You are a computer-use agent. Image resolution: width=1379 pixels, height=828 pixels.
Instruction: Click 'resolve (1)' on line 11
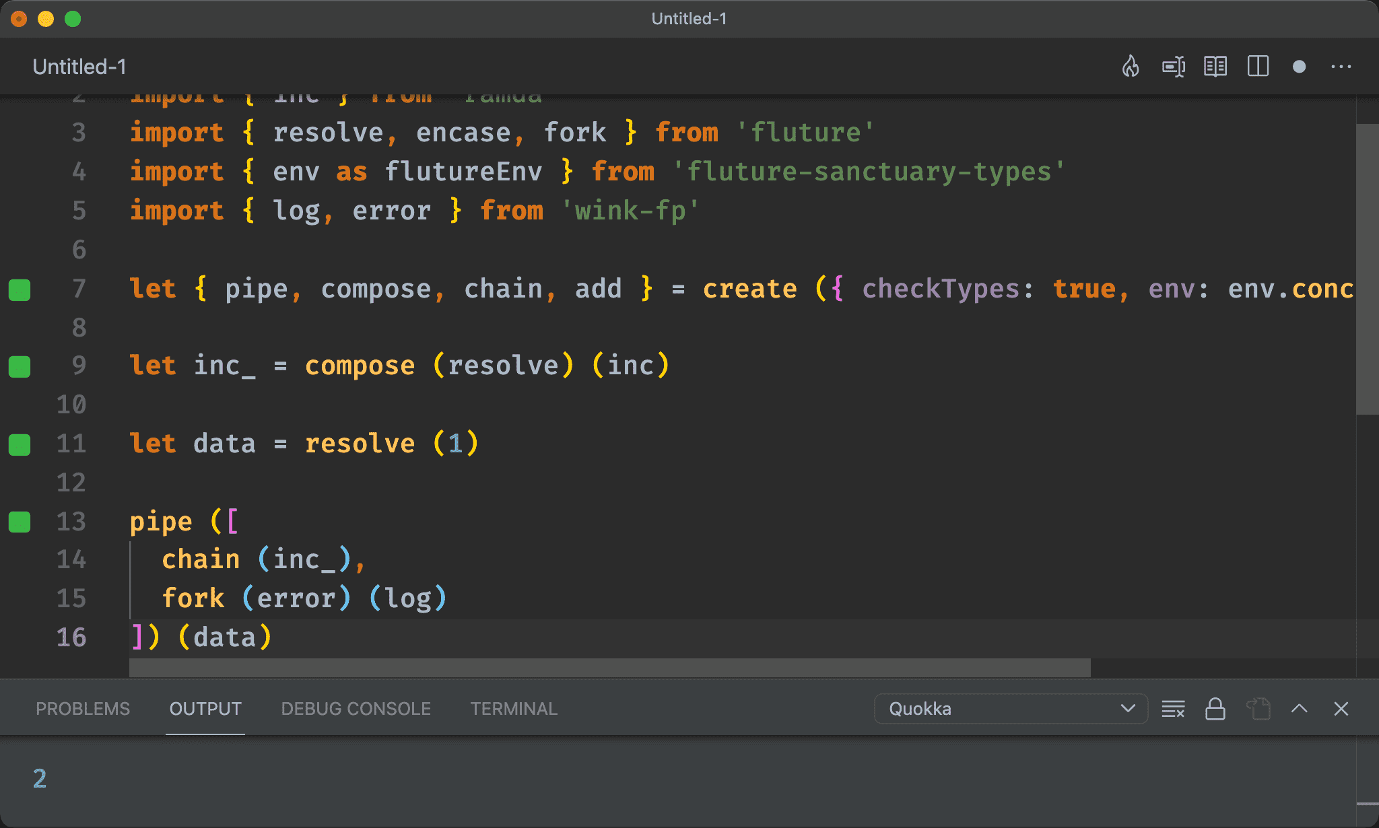tap(392, 444)
